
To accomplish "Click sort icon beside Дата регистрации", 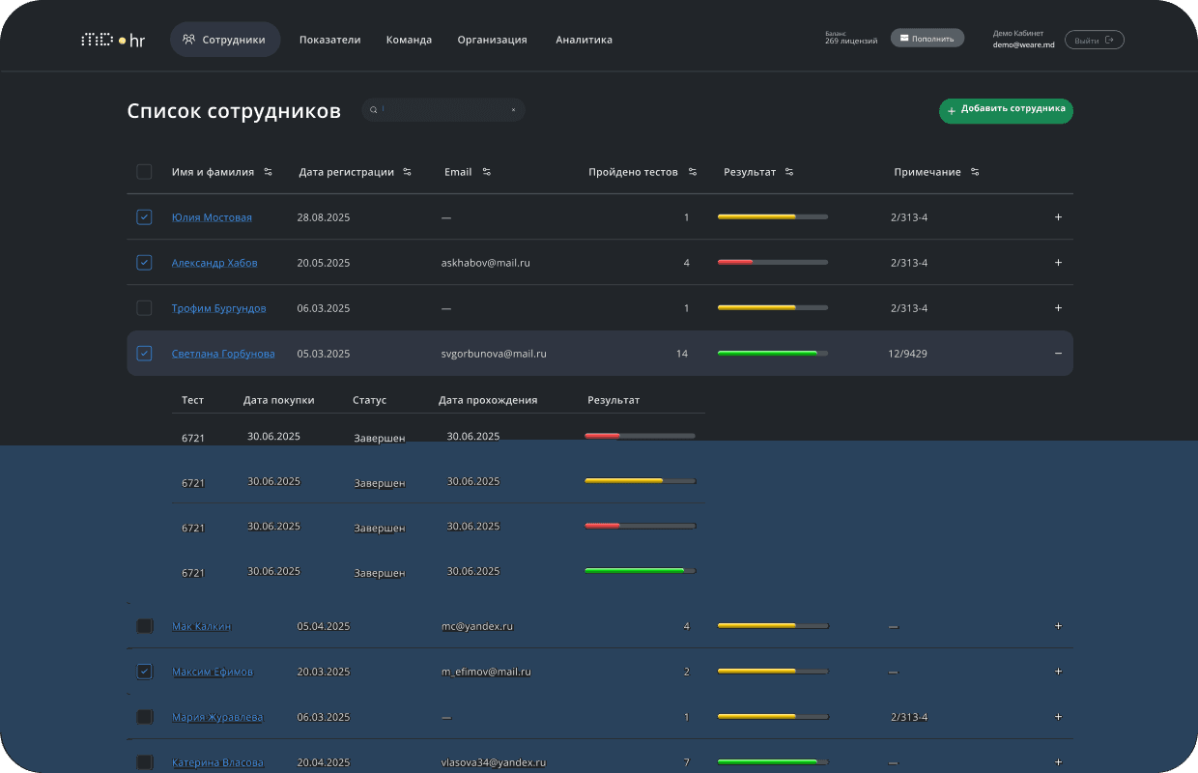I will [408, 172].
